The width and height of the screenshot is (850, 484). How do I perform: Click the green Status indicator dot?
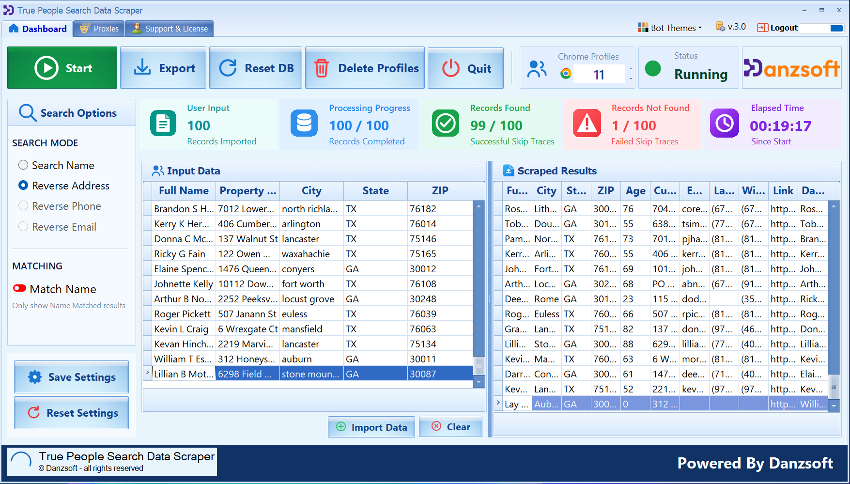click(x=653, y=68)
